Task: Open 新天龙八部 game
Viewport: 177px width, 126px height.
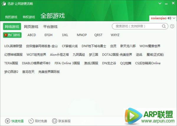Action: (x=128, y=46)
